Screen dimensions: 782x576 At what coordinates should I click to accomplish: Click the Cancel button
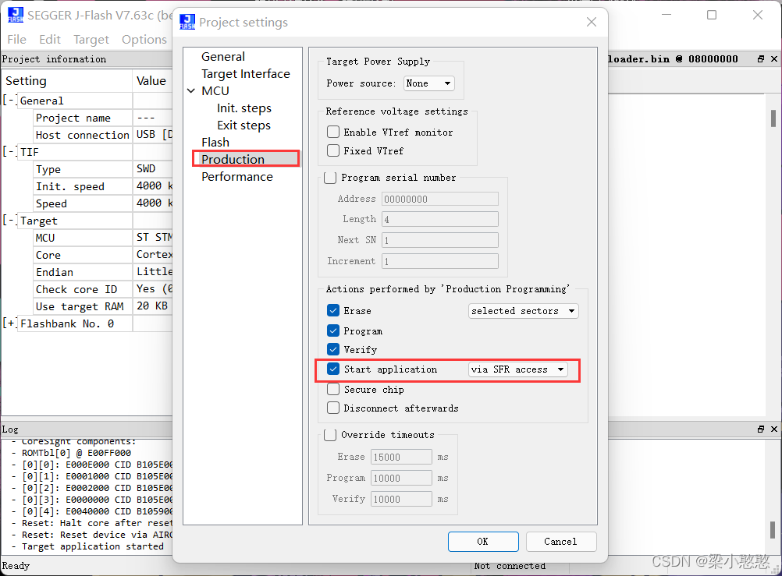(x=560, y=542)
